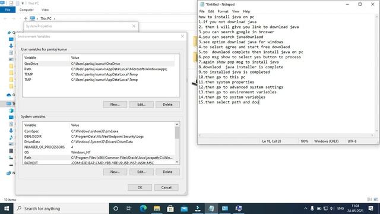Click the system variables scrollbar thumb
Screen dimensions: 380x214
177,133
